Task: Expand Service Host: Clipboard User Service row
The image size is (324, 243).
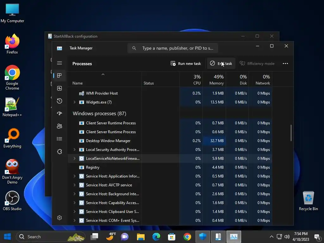Action: (74, 212)
